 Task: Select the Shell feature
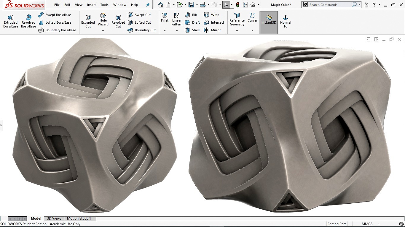click(192, 30)
